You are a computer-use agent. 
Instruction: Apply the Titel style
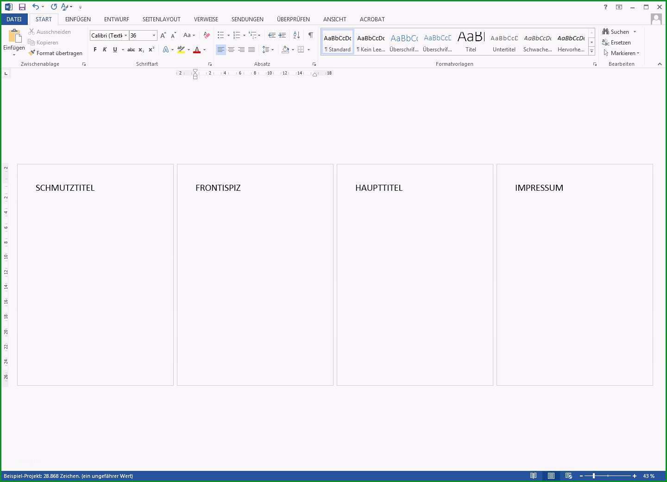tap(471, 42)
